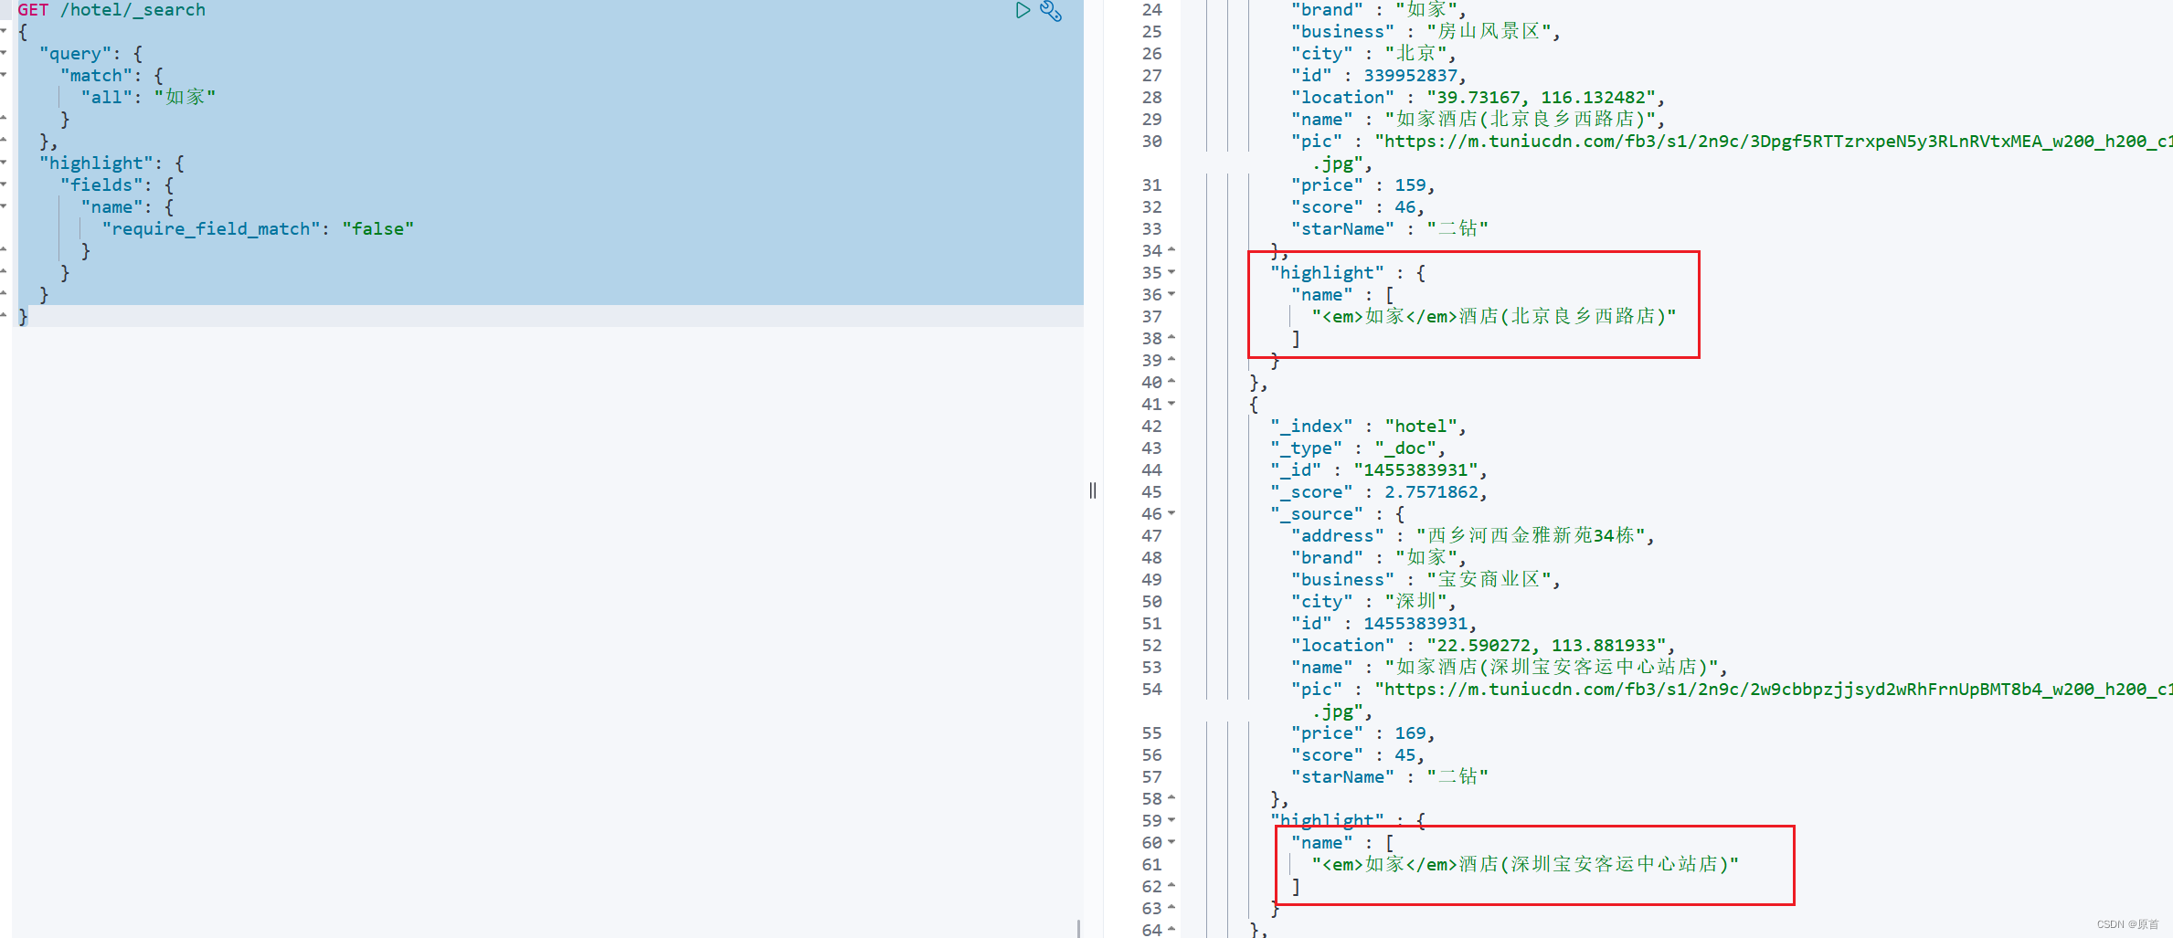Toggle the fold marker at line 58
The width and height of the screenshot is (2173, 938).
point(1171,798)
